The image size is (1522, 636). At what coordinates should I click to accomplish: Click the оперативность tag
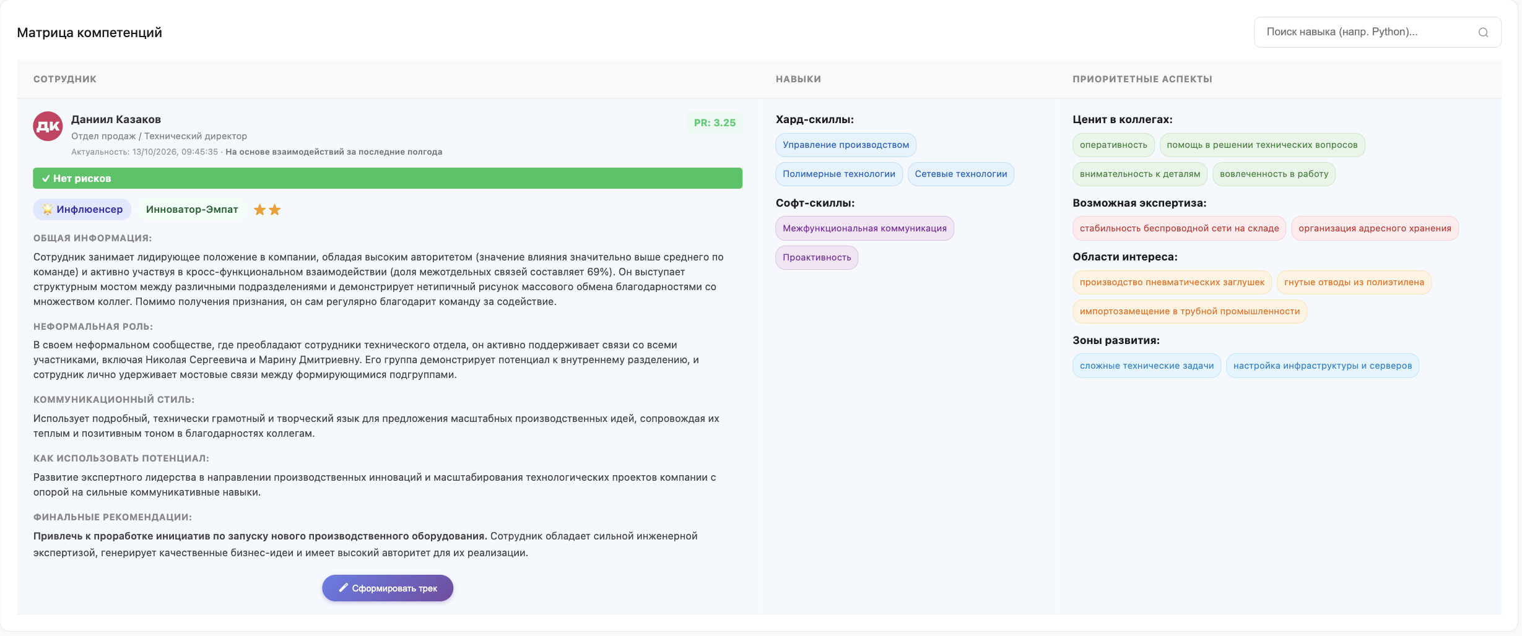(x=1113, y=145)
